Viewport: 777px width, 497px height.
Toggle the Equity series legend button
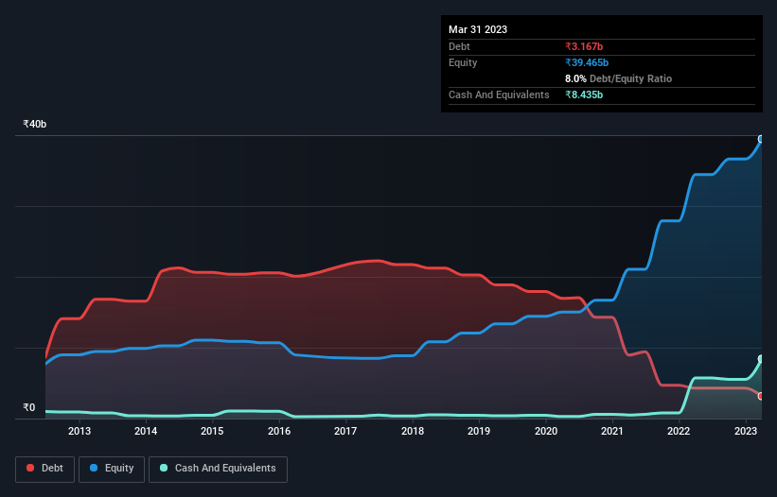112,469
